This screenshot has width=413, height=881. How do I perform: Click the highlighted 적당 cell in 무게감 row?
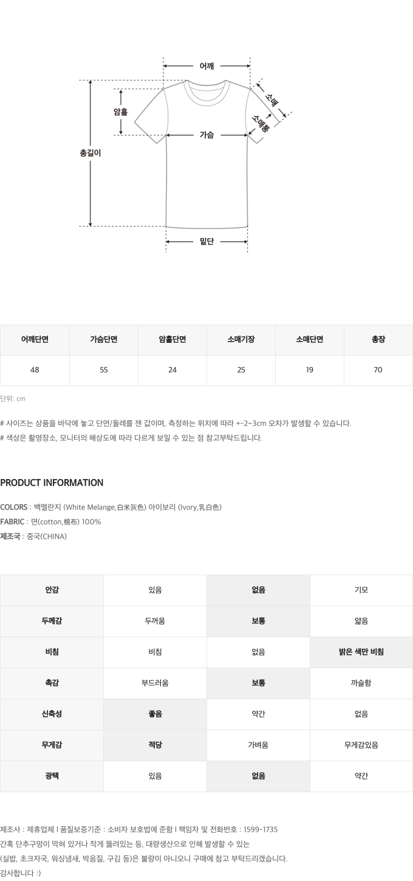click(155, 745)
